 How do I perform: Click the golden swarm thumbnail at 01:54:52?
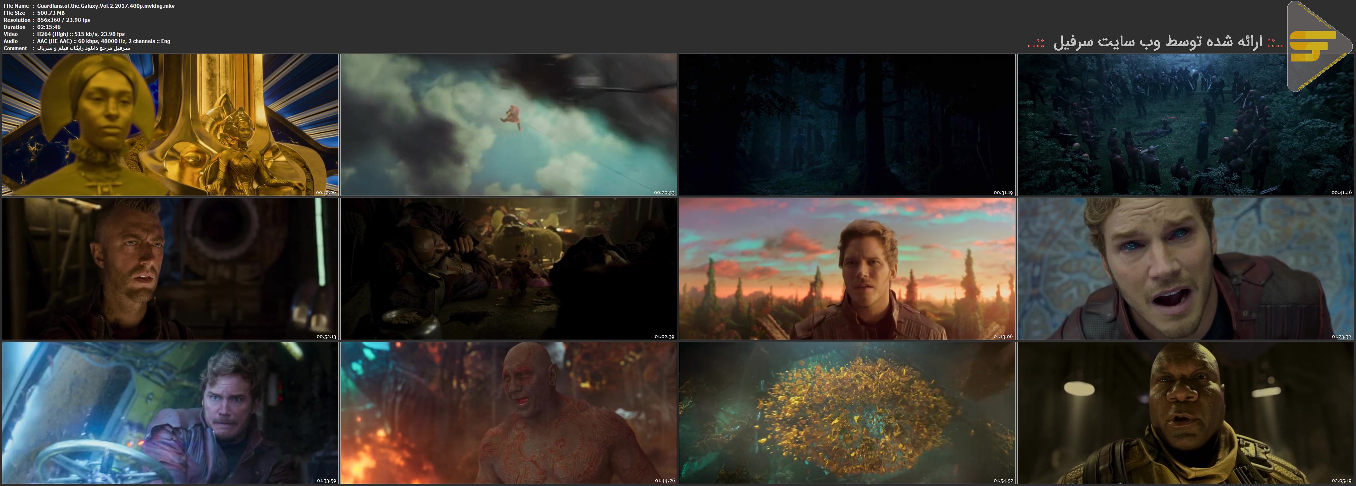point(847,413)
